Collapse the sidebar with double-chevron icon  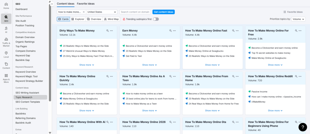point(52,4)
